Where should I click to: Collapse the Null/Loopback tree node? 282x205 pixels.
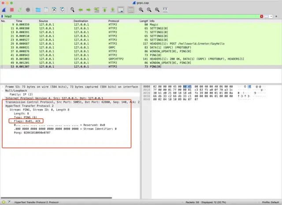tap(3, 91)
